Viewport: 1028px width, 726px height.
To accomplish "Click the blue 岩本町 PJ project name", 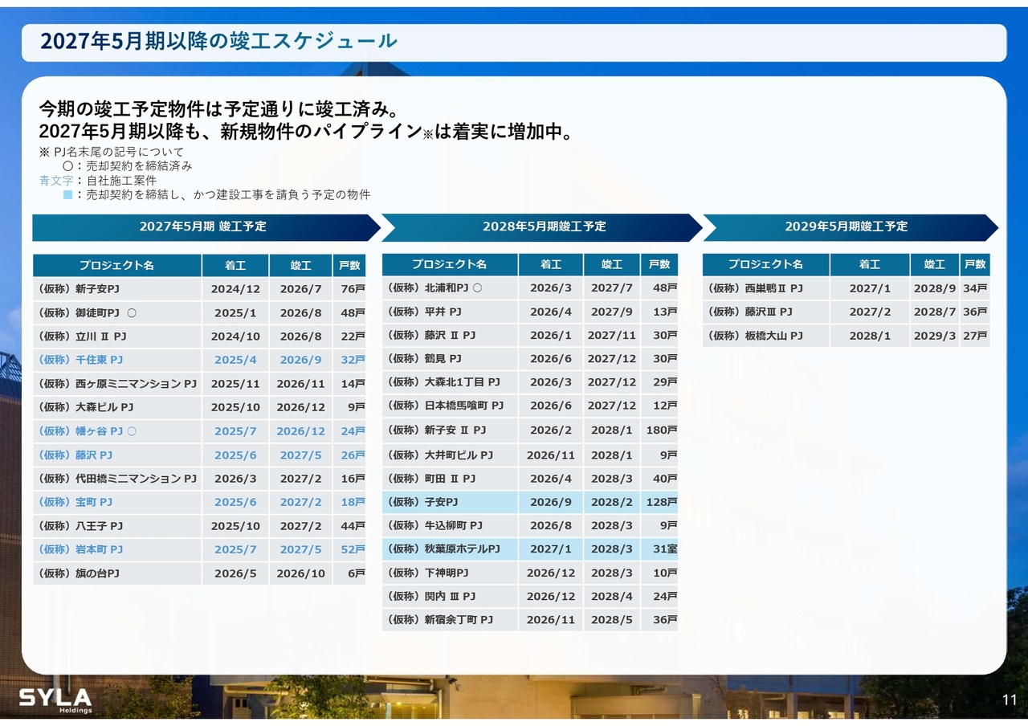I will 80,549.
